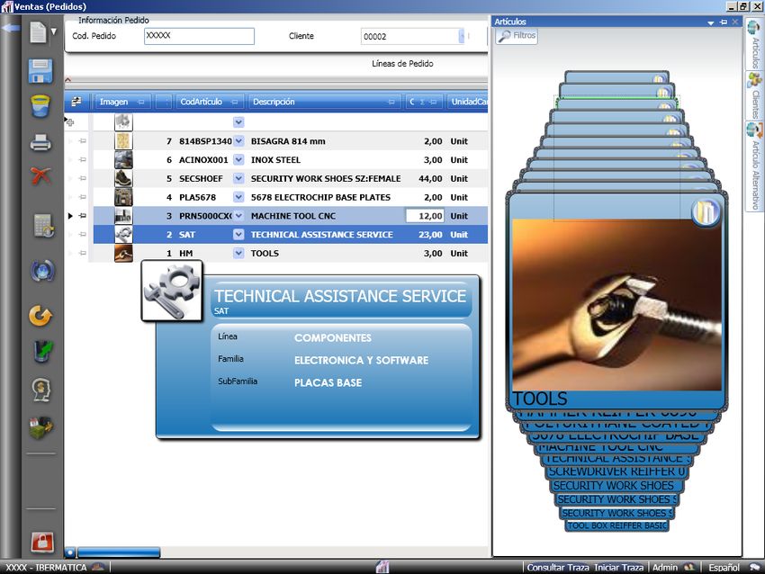Image resolution: width=765 pixels, height=574 pixels.
Task: Click the Cod. Pedido input field
Action: pos(199,36)
